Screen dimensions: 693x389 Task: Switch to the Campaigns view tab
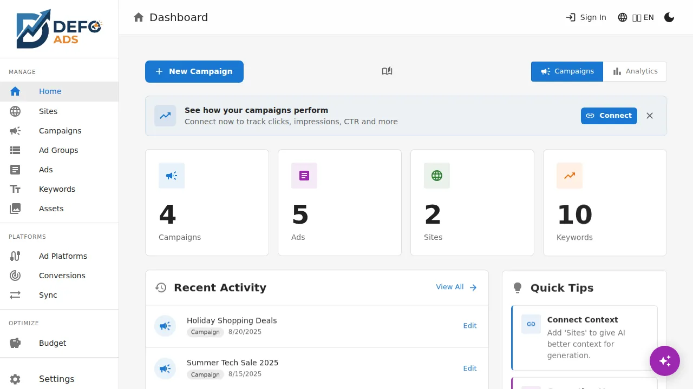click(567, 71)
